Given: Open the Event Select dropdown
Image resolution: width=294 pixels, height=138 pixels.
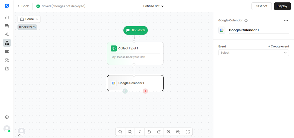Looking at the screenshot, I should tap(254, 53).
